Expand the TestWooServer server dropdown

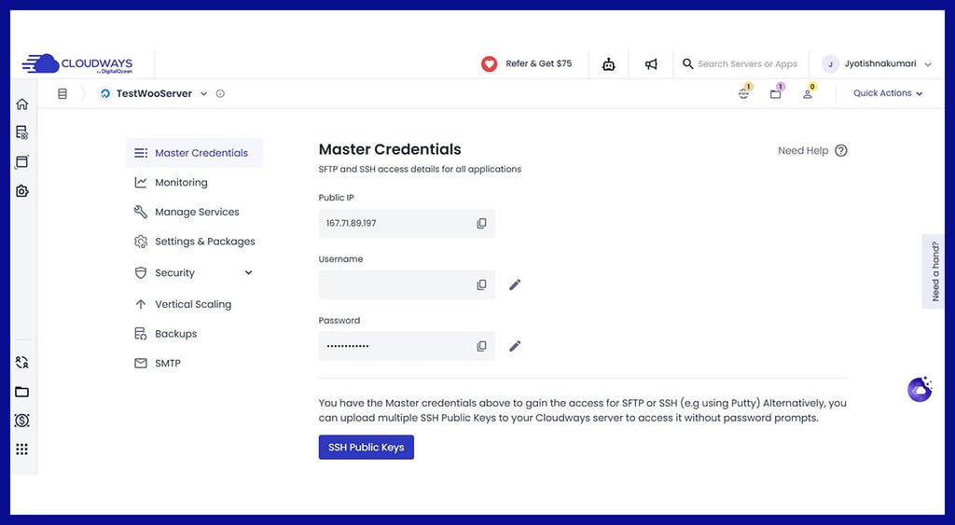click(204, 94)
